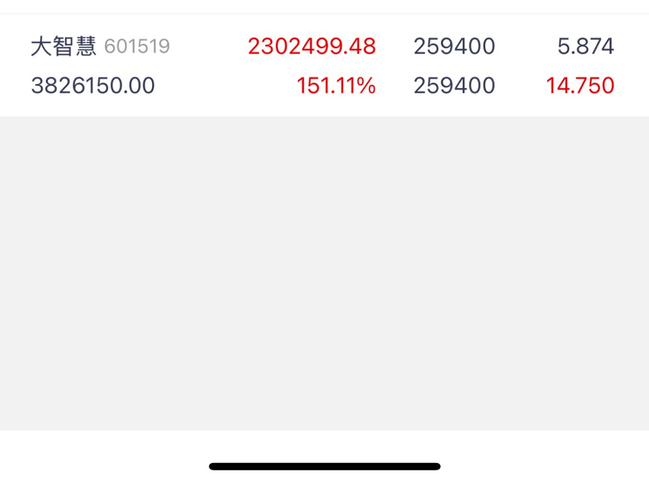Select the market value 3826150.00
Screen dimensions: 649x482
93,85
